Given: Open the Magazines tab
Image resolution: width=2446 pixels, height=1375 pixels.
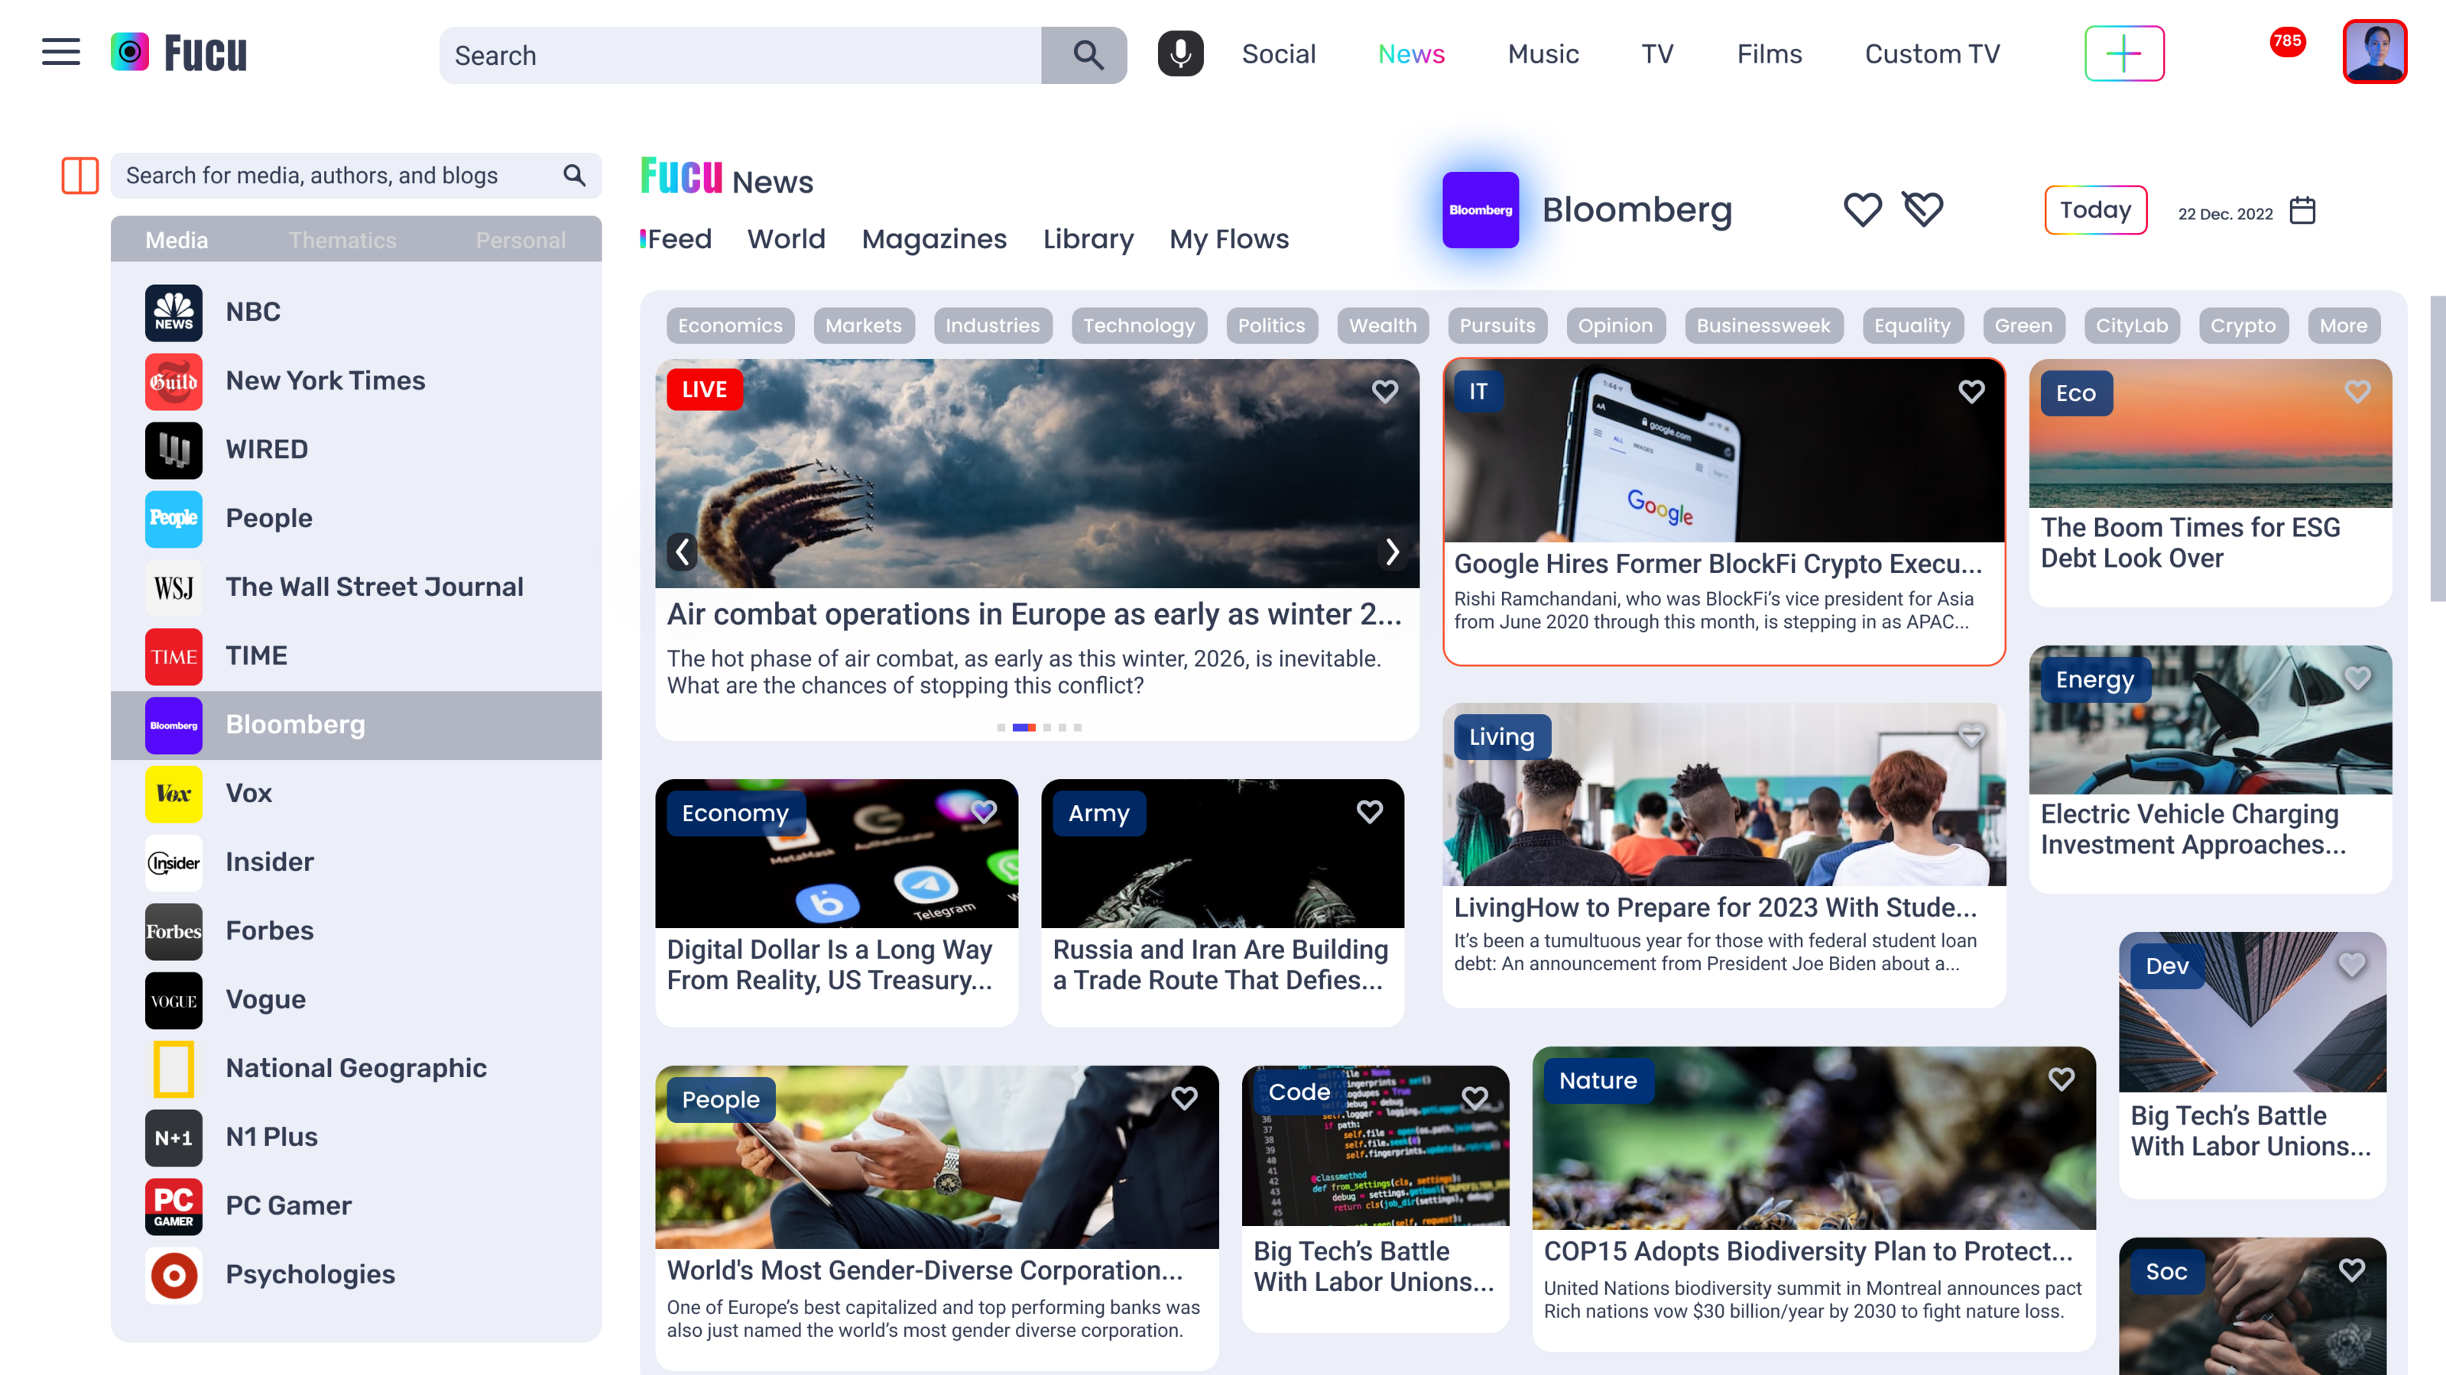Looking at the screenshot, I should [933, 239].
